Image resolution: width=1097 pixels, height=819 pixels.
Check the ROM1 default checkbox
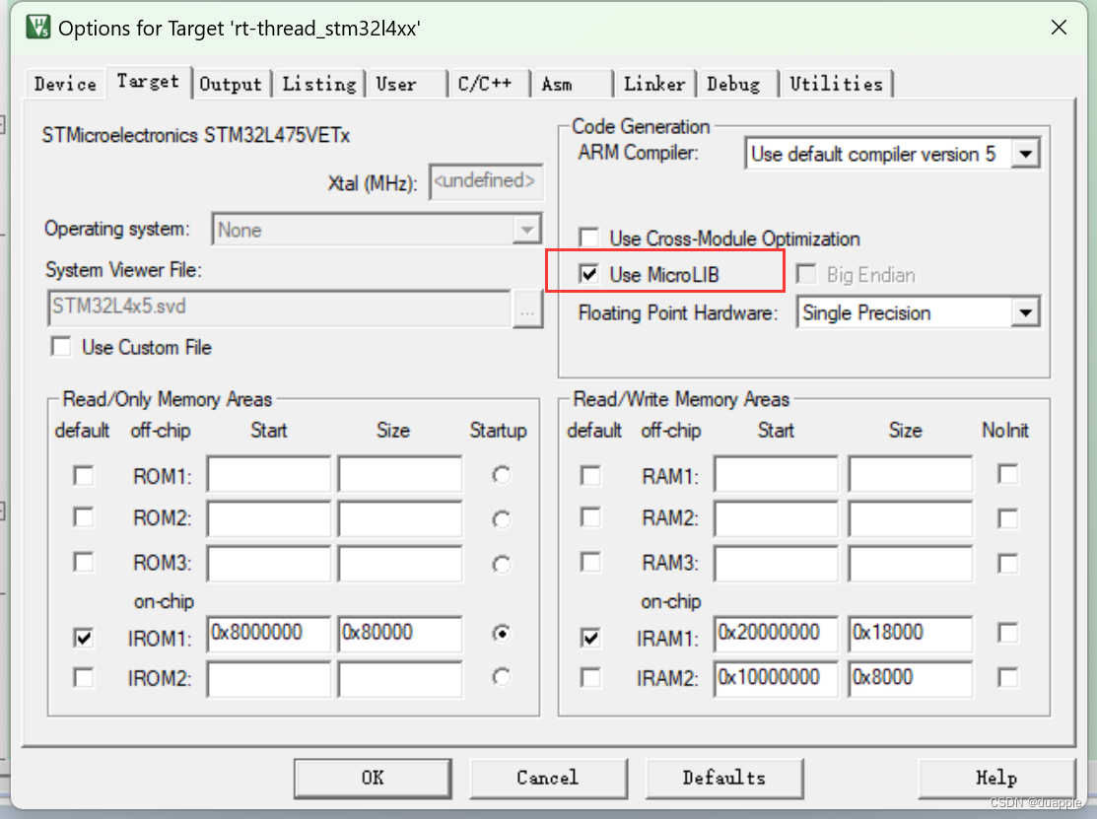click(x=83, y=476)
